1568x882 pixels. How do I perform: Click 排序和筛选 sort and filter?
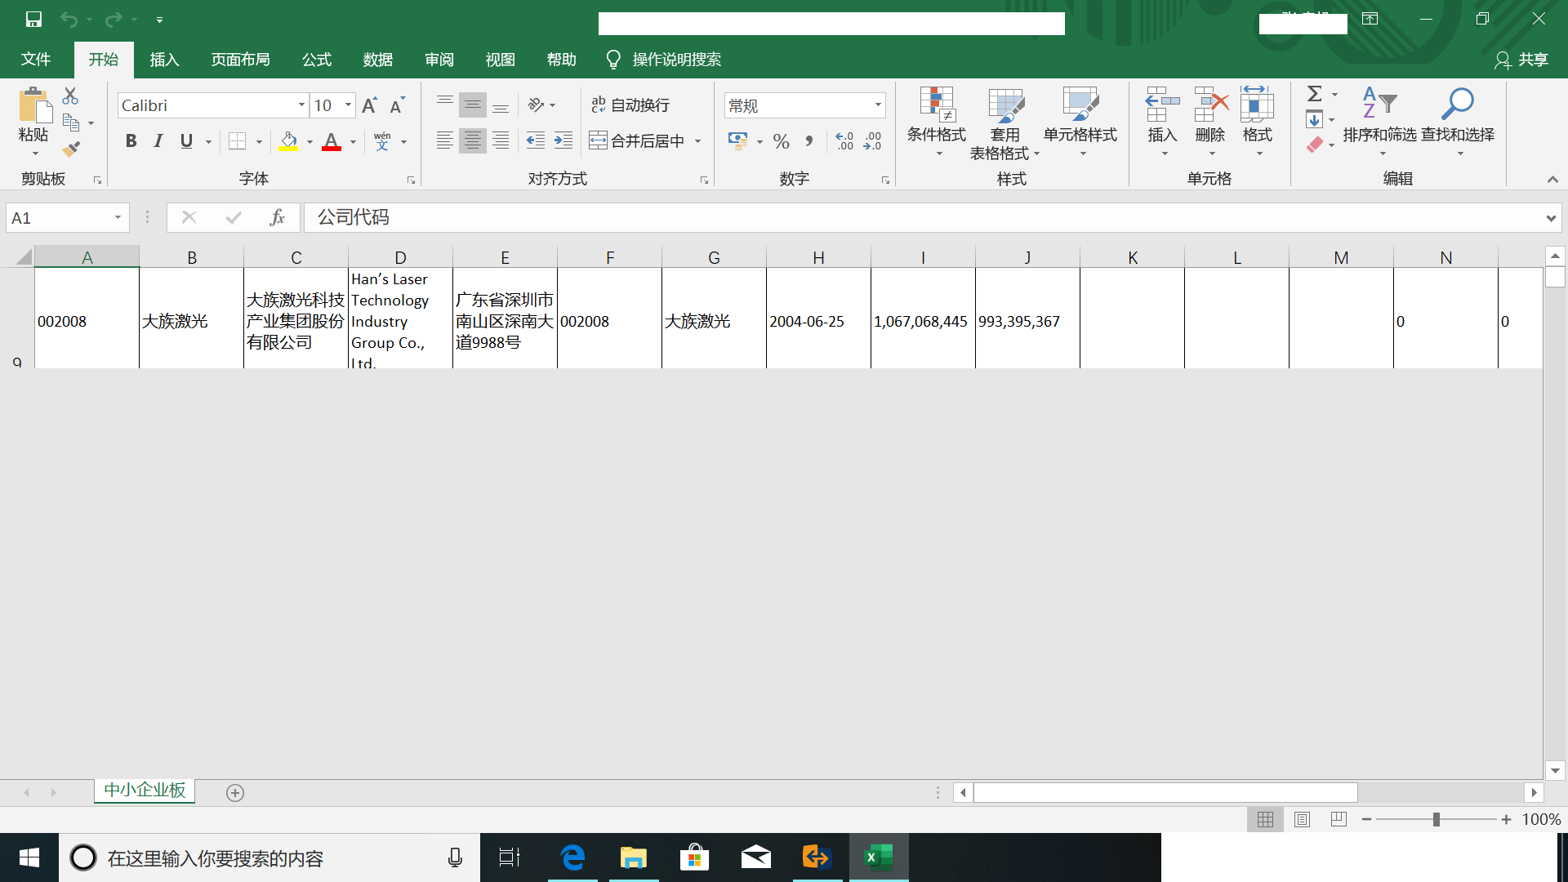pos(1380,122)
